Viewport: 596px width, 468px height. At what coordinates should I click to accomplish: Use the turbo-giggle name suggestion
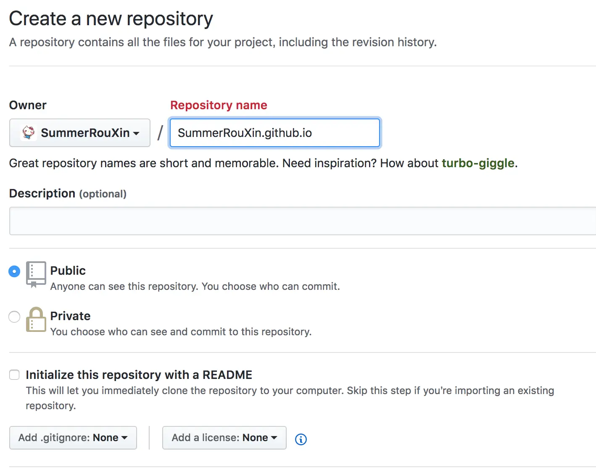[478, 163]
